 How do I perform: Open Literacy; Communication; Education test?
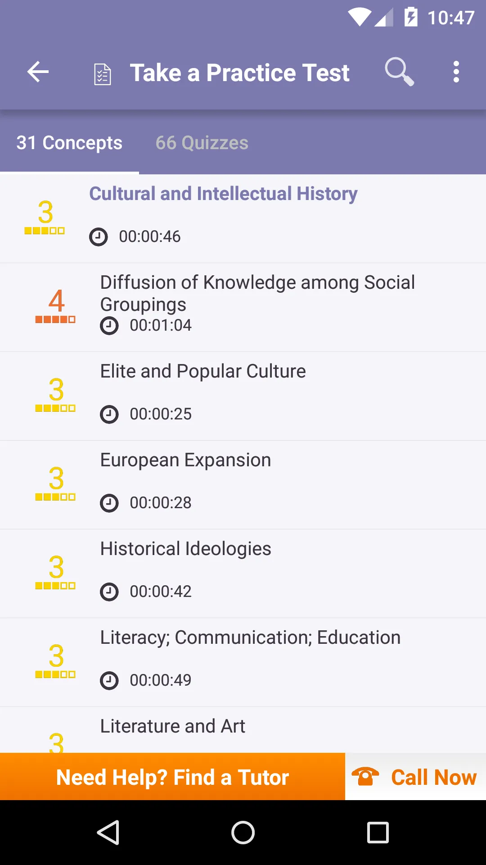pos(243,662)
